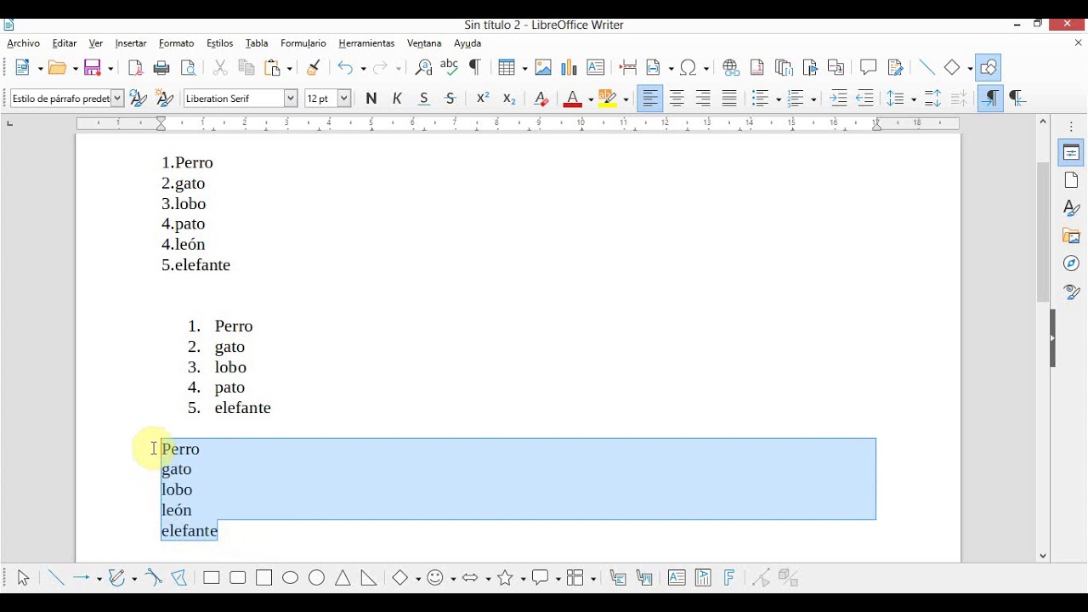This screenshot has width=1088, height=612.
Task: Open the Herramientas menu
Action: (x=366, y=43)
